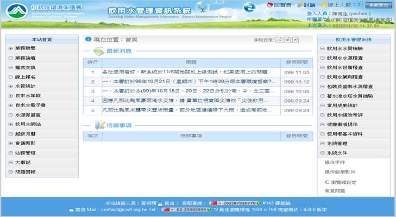
Task: Open 檔案交換 in the left menu
Action: (x=25, y=67)
